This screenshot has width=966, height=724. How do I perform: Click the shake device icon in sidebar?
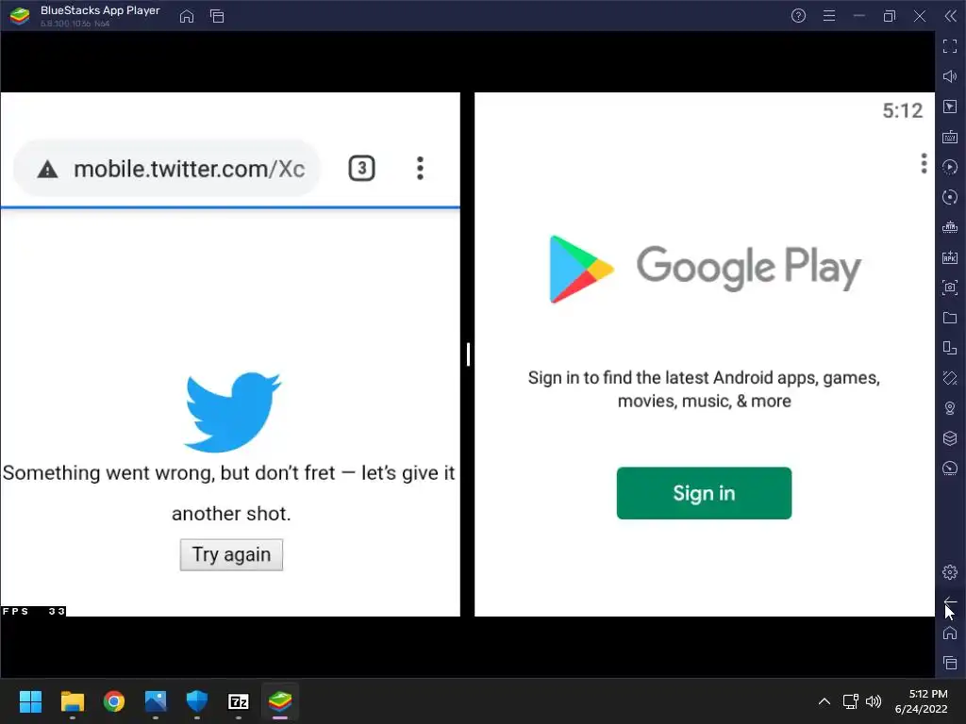(x=950, y=378)
